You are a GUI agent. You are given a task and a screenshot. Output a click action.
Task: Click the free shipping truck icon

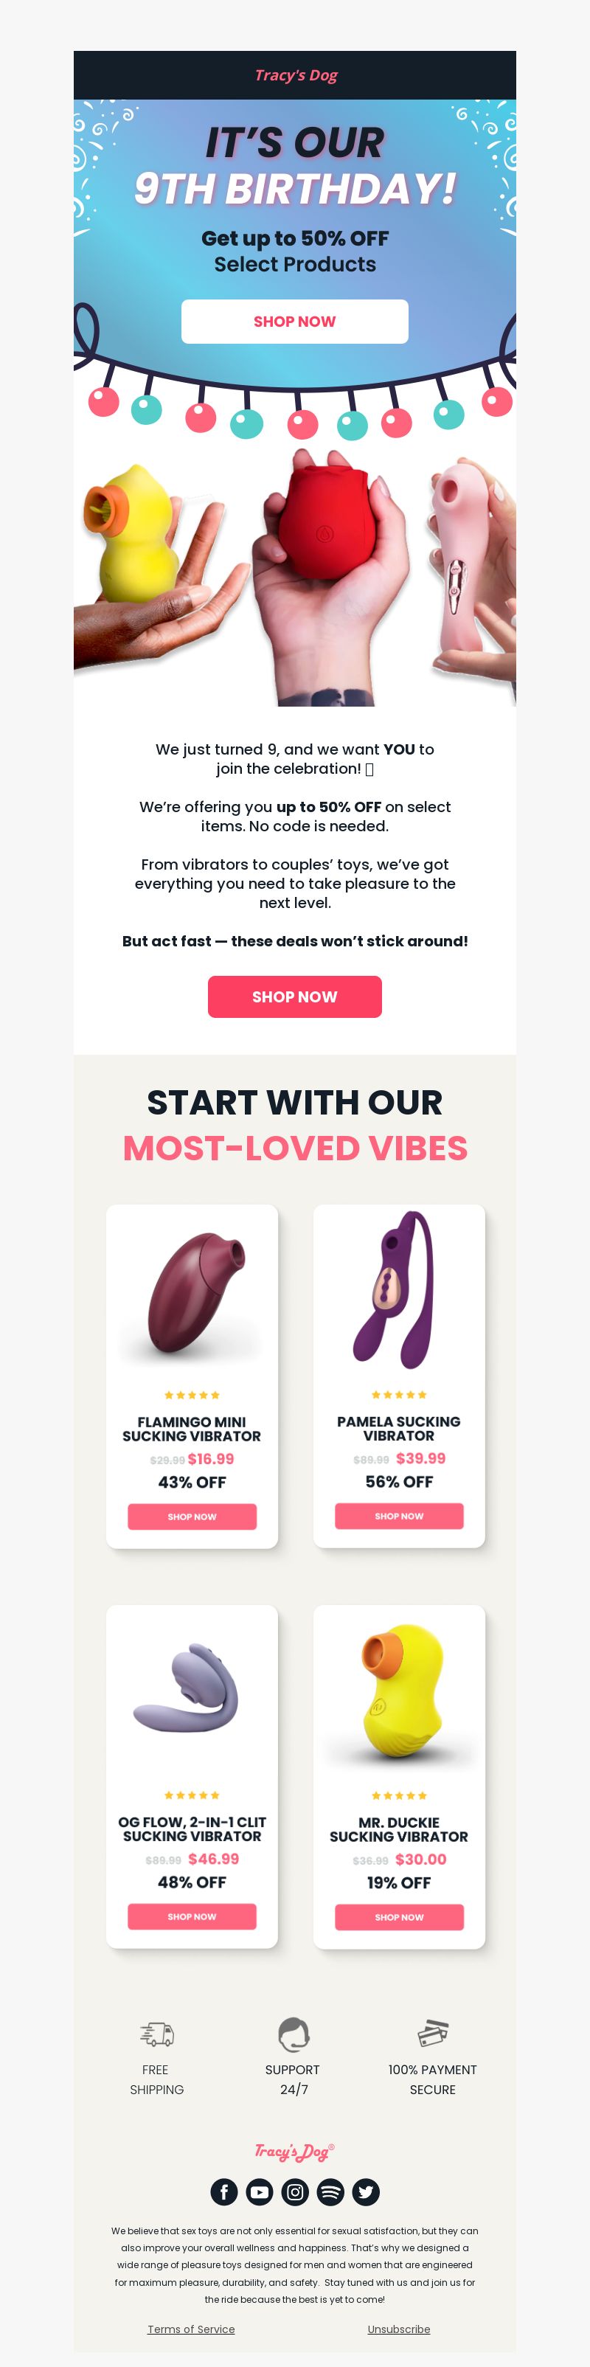tap(157, 2034)
